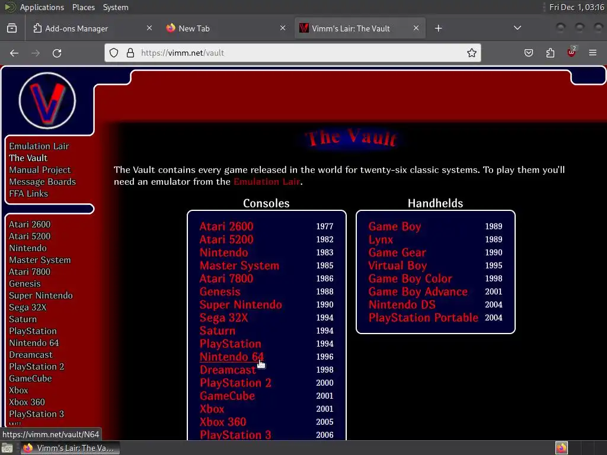The image size is (607, 455).
Task: Open the Firefox View icon left of the tabs
Action: (x=12, y=28)
